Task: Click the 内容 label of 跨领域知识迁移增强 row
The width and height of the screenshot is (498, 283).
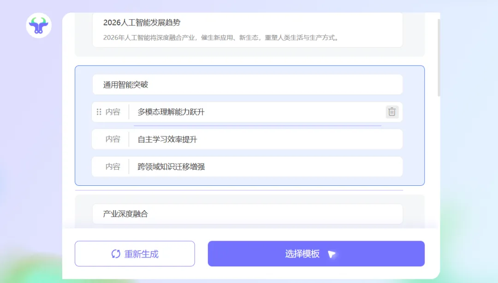Action: tap(113, 166)
